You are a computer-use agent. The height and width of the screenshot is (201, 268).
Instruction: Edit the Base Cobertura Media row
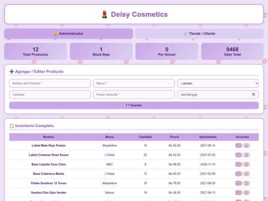pos(238,174)
